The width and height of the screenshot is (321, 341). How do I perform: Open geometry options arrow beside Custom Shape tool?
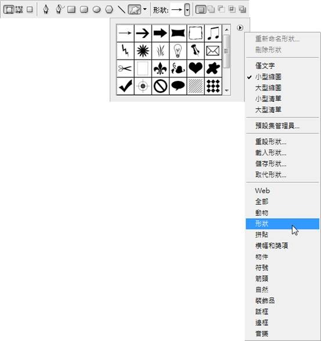click(145, 9)
